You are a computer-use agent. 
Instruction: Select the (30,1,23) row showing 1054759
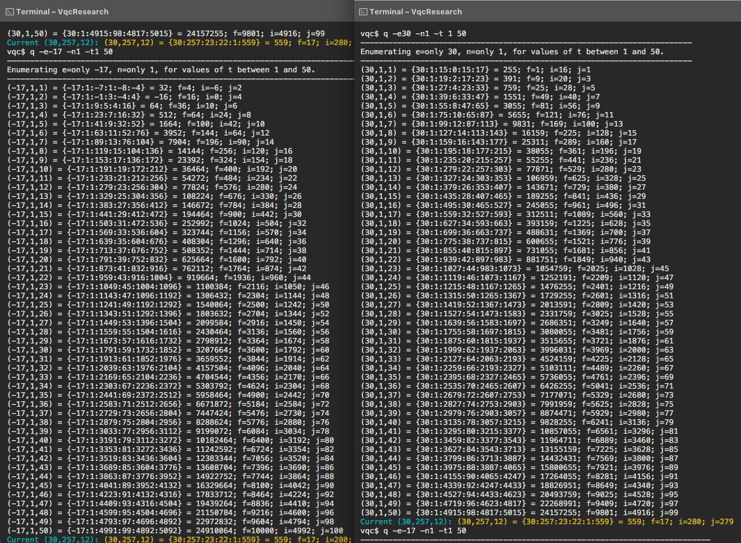(514, 268)
